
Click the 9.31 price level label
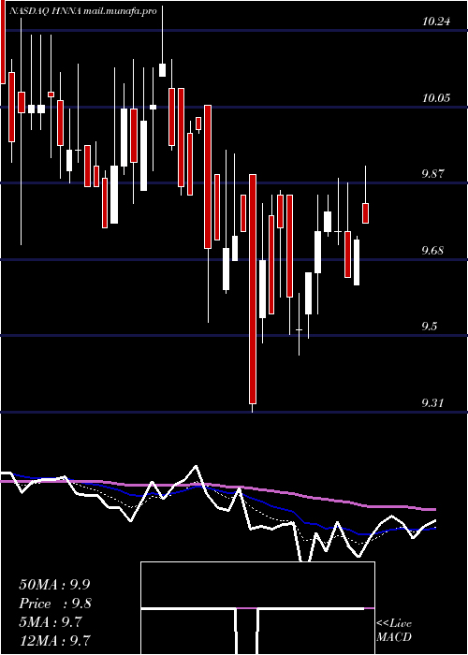click(x=432, y=403)
